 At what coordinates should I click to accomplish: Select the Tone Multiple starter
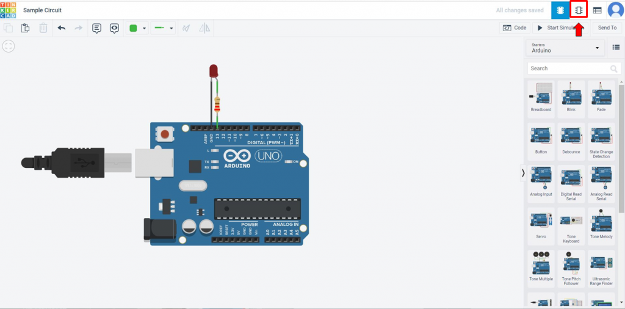[x=541, y=269]
